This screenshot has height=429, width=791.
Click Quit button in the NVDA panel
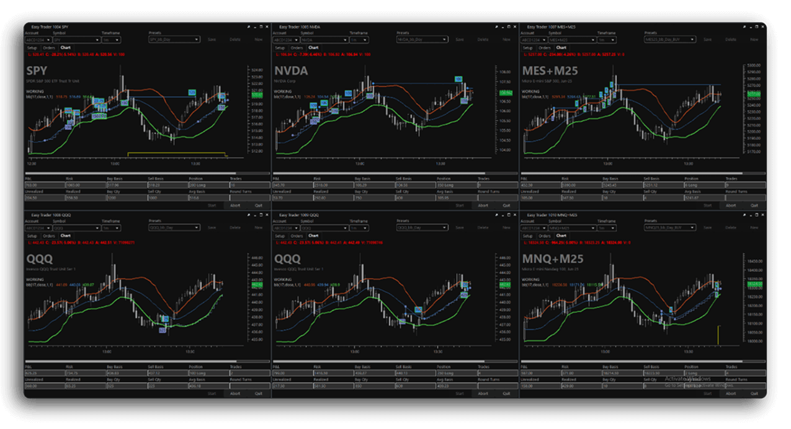[x=506, y=205]
